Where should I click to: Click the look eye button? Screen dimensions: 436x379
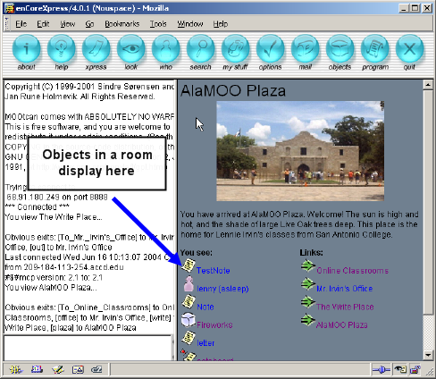click(x=131, y=48)
